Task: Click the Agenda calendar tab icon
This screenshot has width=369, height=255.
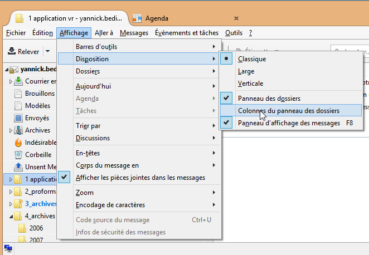Action: coord(137,18)
